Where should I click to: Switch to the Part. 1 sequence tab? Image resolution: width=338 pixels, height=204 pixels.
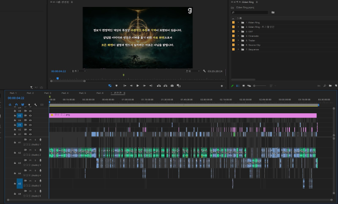click(13, 93)
